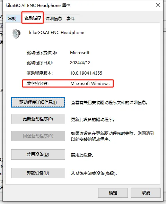Click the greyed-out 回退驱动程序 button
166x204 pixels.
[x=38, y=136]
